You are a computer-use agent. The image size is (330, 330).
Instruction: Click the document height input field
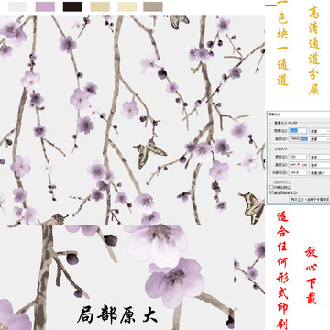[x=298, y=165]
